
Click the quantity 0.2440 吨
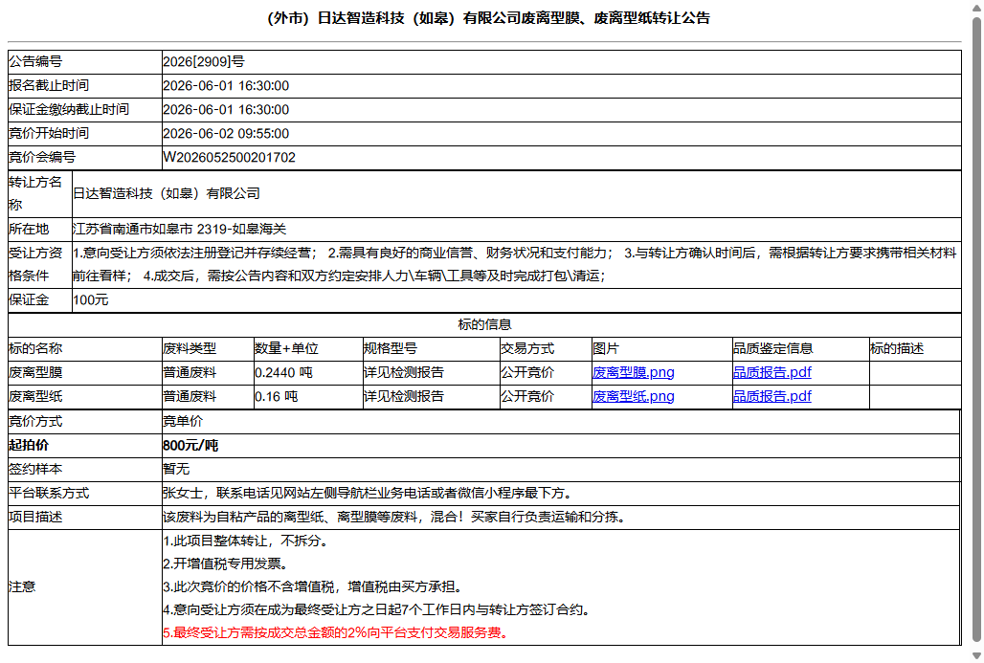(283, 372)
